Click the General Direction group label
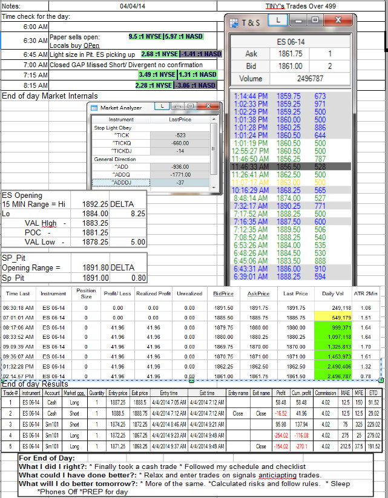The width and height of the screenshot is (388, 498). [115, 159]
